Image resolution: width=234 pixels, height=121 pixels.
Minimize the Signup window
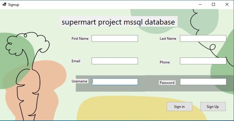point(200,4)
